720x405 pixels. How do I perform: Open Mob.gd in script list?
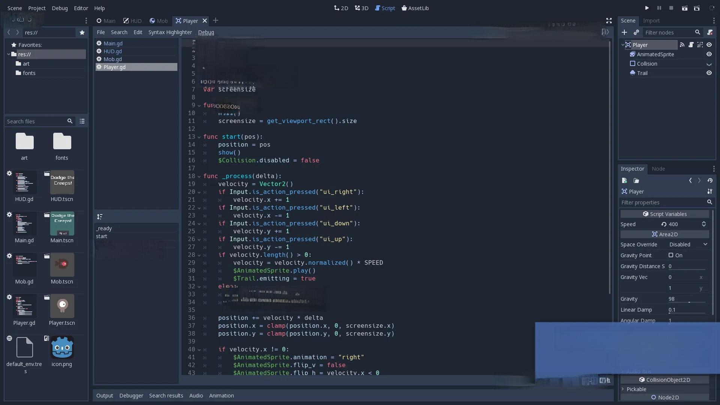[x=112, y=59]
